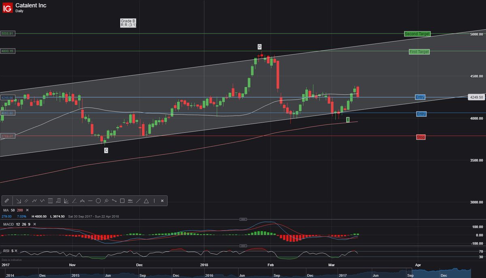Edit the MACD 26 parameter
Image resolution: width=486 pixels, height=278 pixels.
point(24,224)
